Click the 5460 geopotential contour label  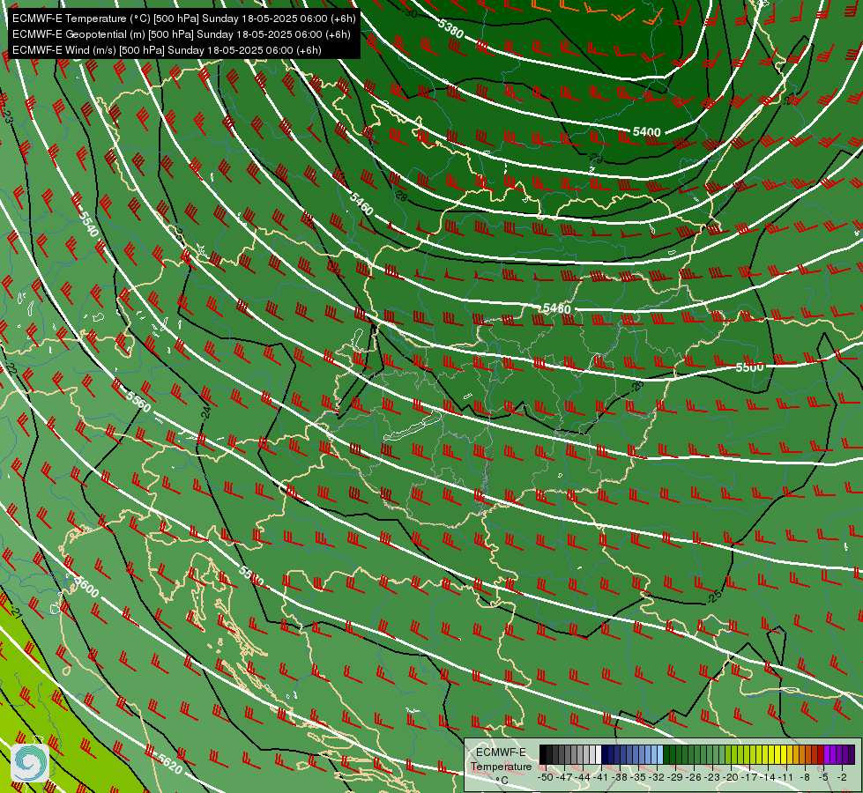click(x=361, y=204)
